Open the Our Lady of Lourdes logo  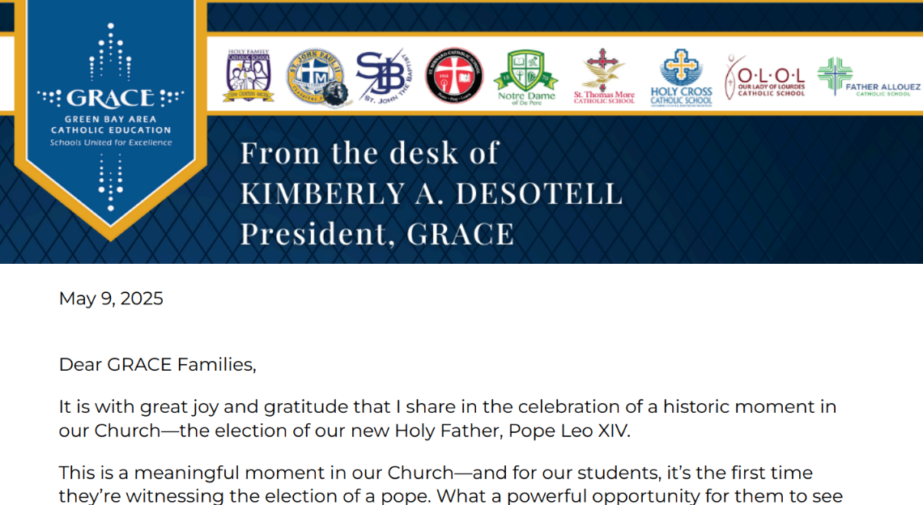pyautogui.click(x=764, y=76)
